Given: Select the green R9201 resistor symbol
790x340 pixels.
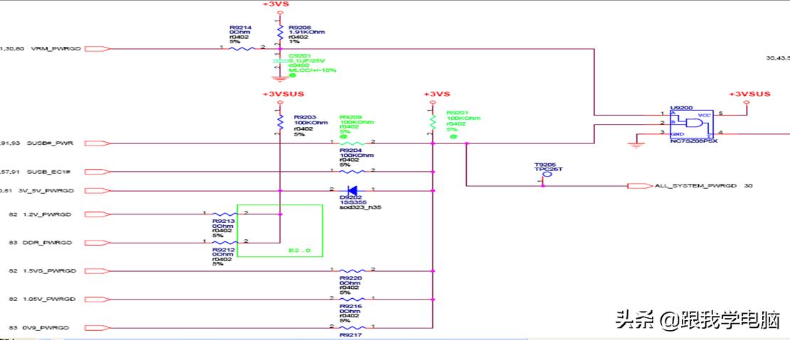Looking at the screenshot, I should [432, 121].
